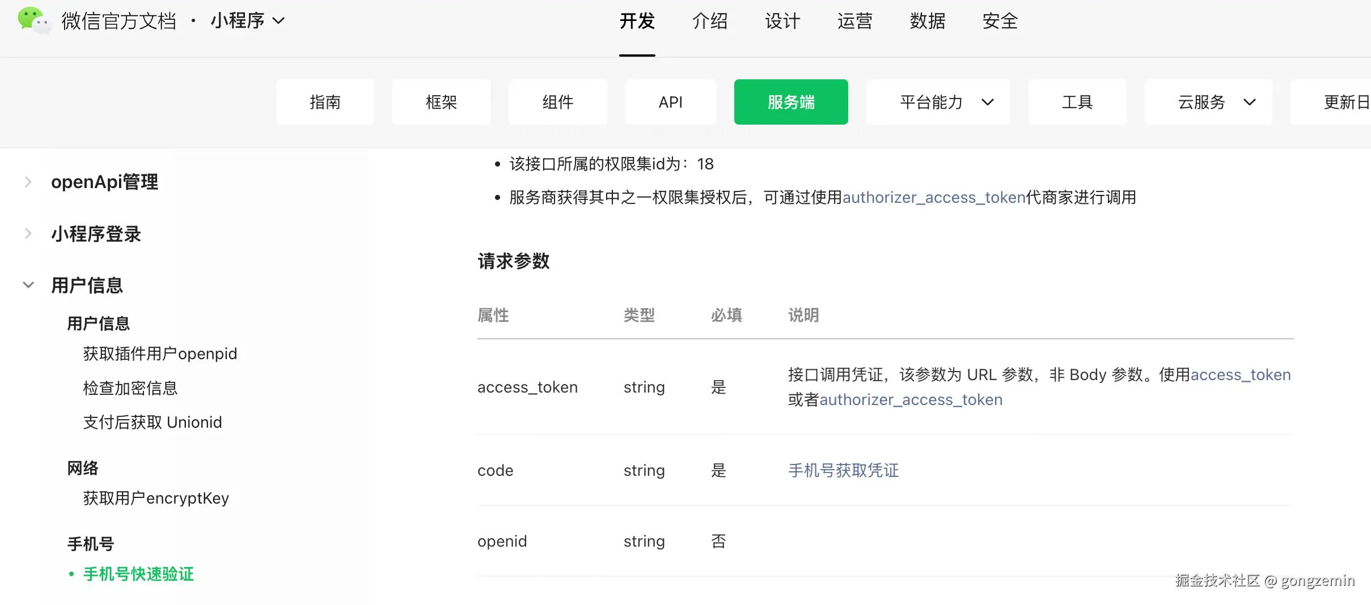Switch to the 安全 top tab
This screenshot has width=1371, height=605.
[1000, 21]
